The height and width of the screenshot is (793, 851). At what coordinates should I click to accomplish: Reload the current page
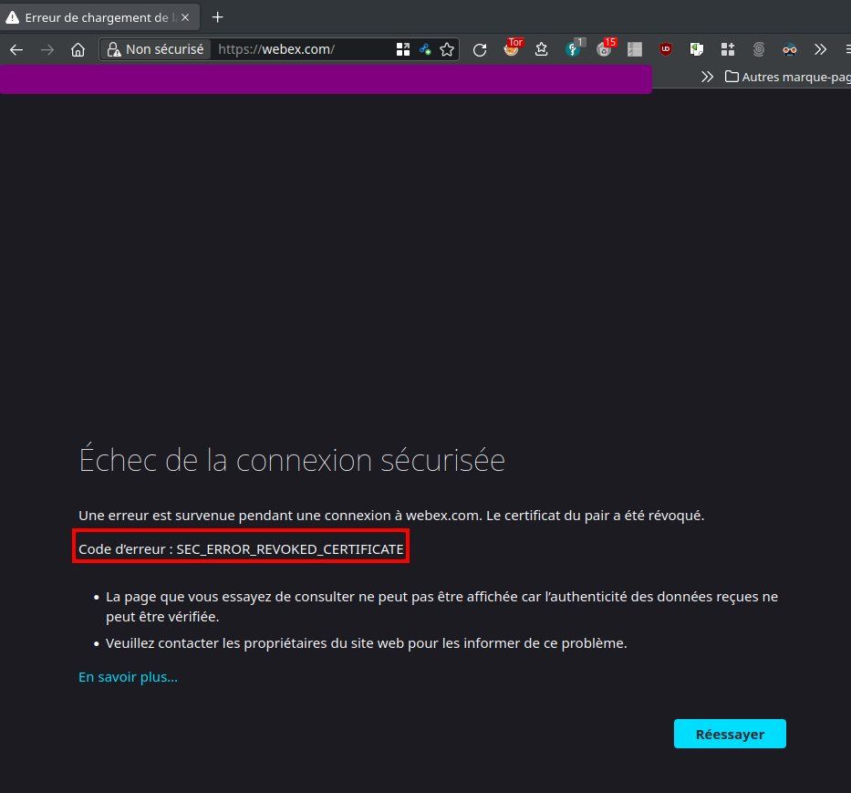click(480, 50)
